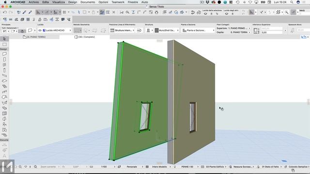Open the Design menu
The image size is (310, 174).
[x=73, y=2]
